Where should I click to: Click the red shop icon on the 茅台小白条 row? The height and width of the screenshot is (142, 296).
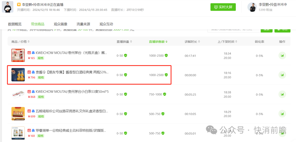click(x=29, y=92)
